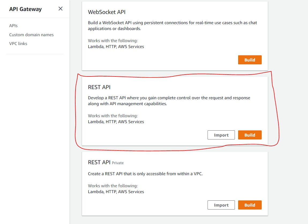
Task: Close the API Gateway side panel
Action: pos(61,9)
